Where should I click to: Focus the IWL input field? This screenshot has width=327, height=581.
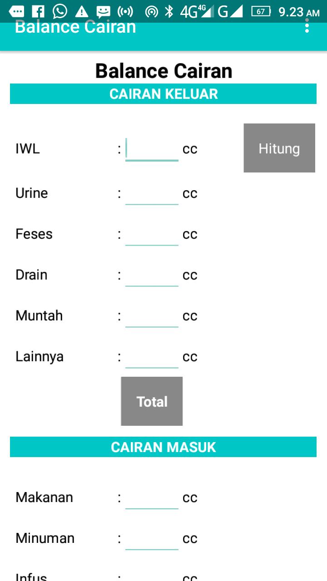(152, 149)
